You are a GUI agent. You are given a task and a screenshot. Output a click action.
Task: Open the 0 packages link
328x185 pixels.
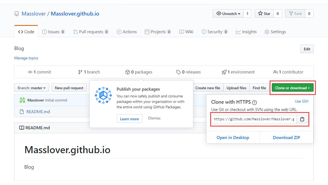coord(139,72)
